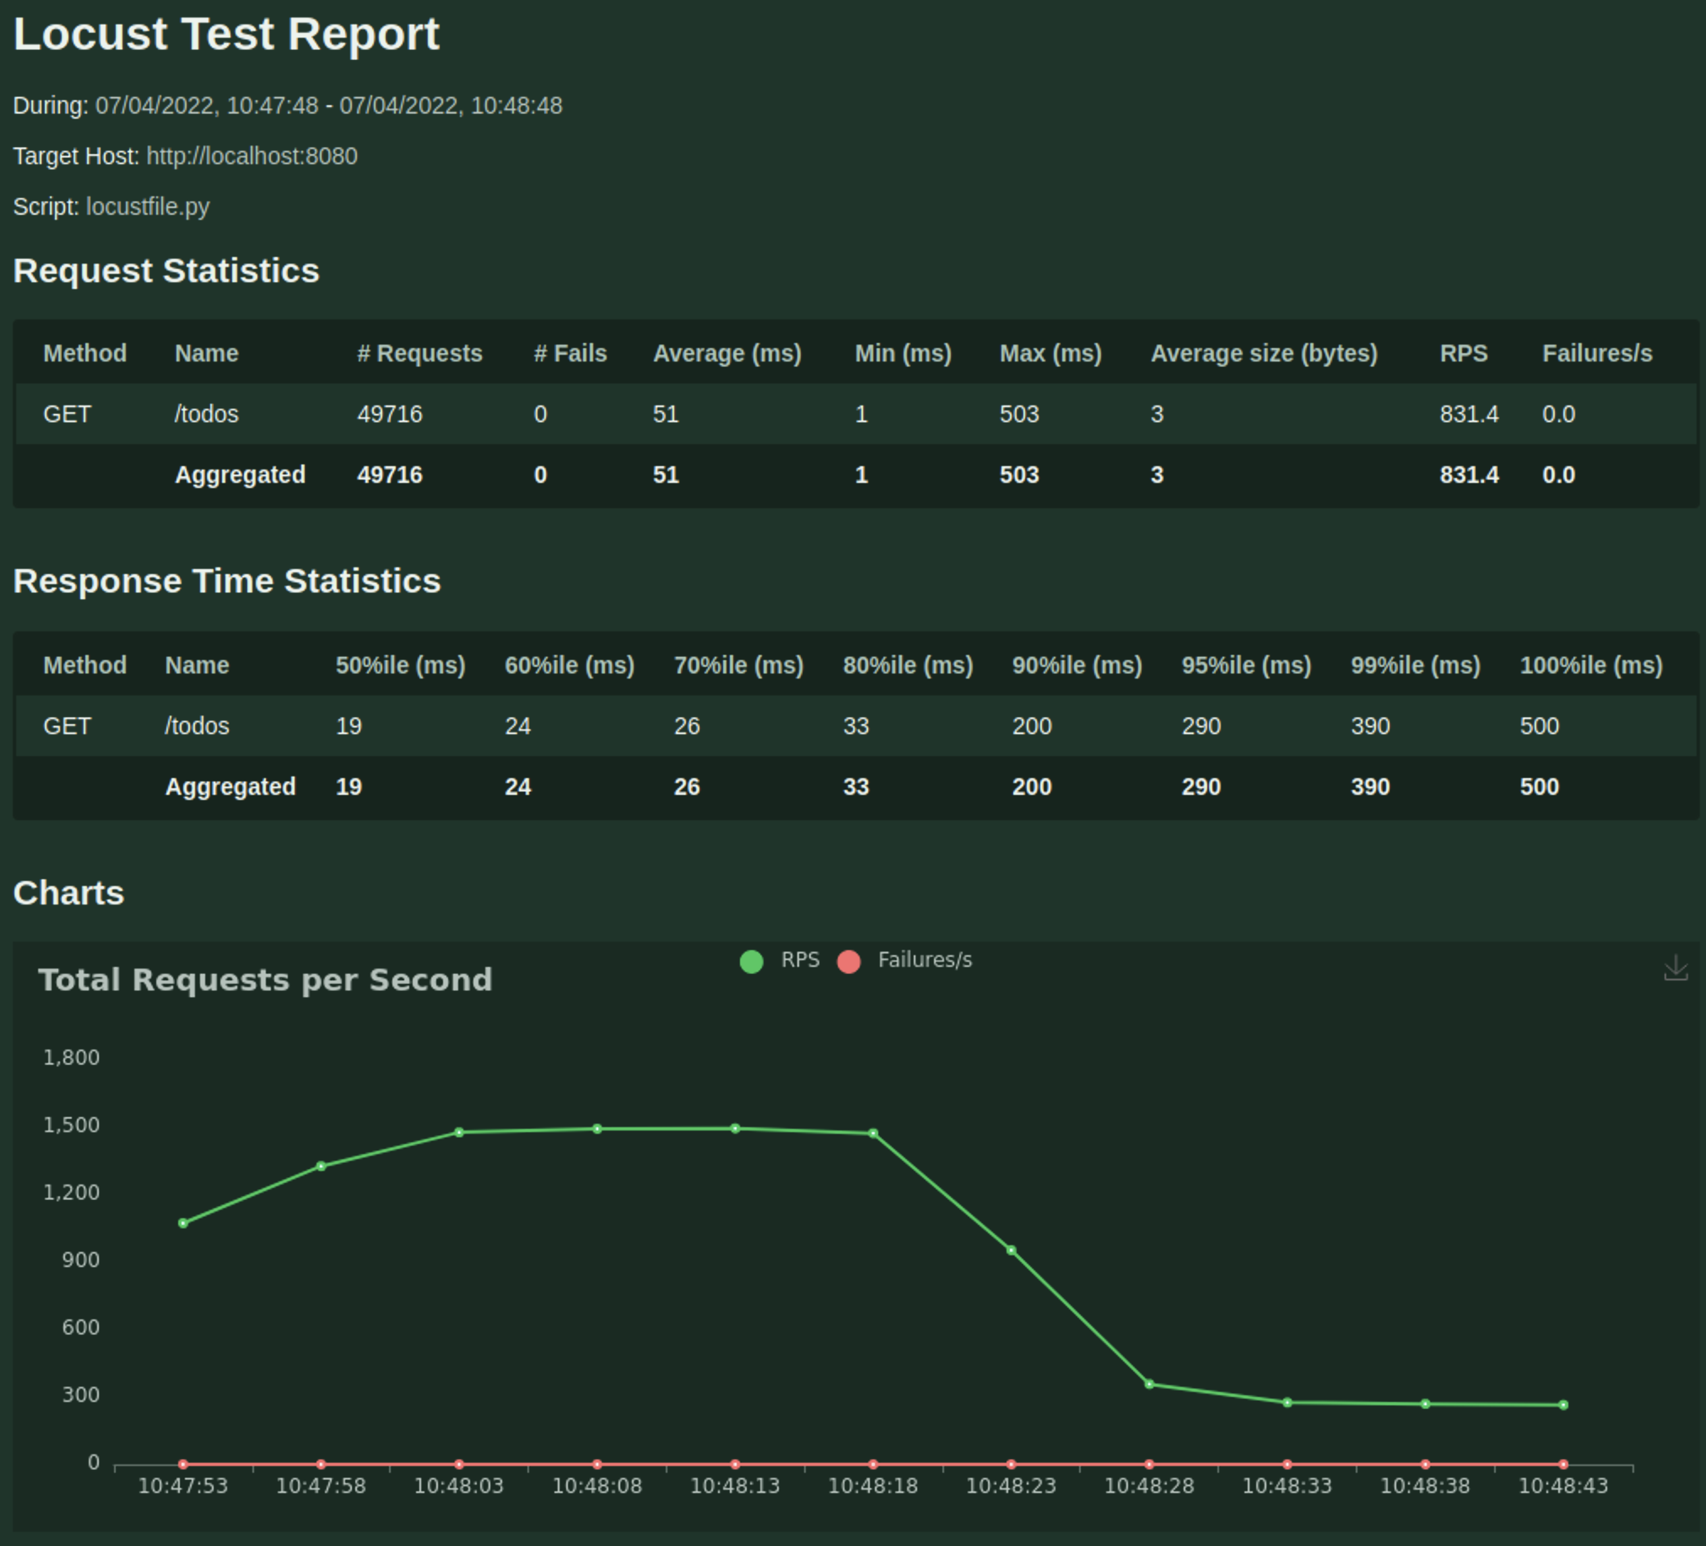Select the /todos row in Request Statistics
The width and height of the screenshot is (1706, 1546).
(x=206, y=414)
